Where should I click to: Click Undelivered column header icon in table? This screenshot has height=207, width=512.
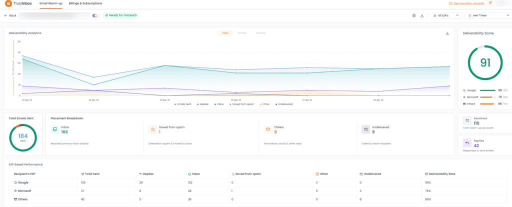click(361, 174)
